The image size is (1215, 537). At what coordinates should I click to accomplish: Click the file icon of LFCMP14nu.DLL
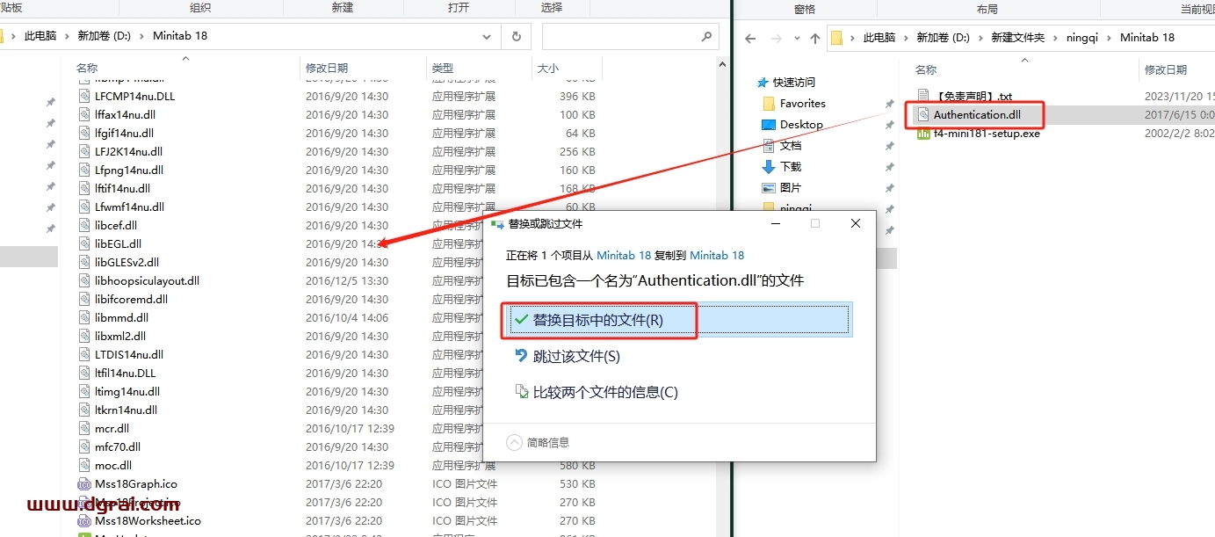(x=84, y=96)
